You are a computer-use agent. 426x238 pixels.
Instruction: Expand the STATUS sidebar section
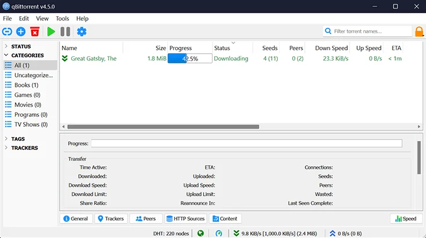(6, 46)
